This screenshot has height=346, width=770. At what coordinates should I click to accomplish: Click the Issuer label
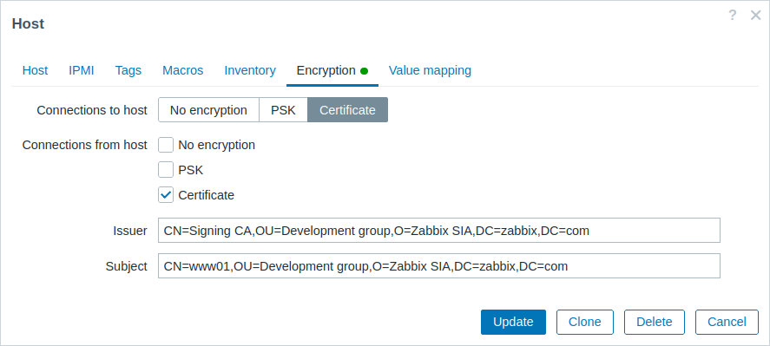[x=130, y=231]
